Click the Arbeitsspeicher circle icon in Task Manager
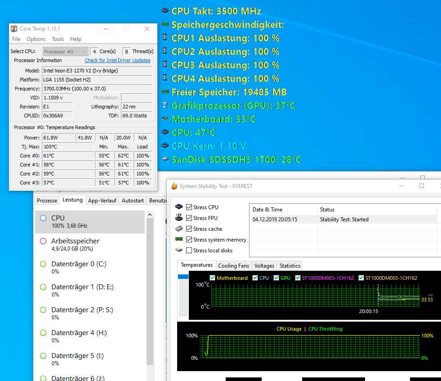This screenshot has width=441, height=381. point(43,241)
